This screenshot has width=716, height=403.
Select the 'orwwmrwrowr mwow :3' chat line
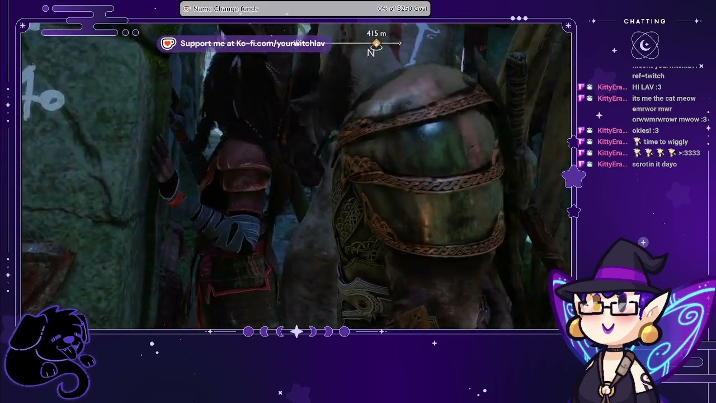670,120
